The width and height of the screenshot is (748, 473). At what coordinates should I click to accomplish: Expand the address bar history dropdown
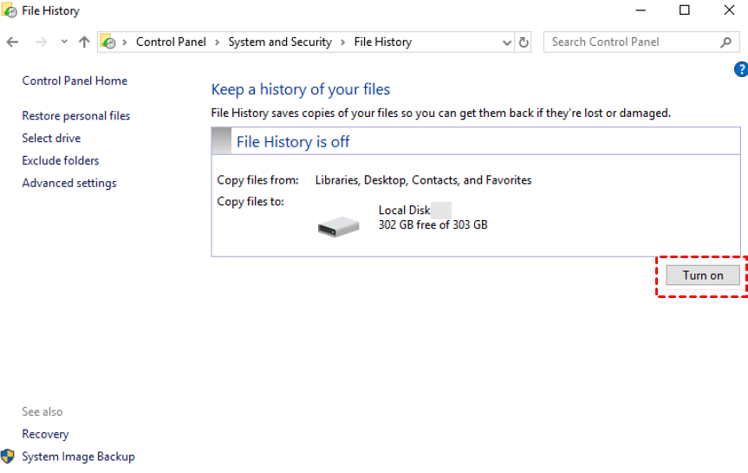click(x=507, y=42)
